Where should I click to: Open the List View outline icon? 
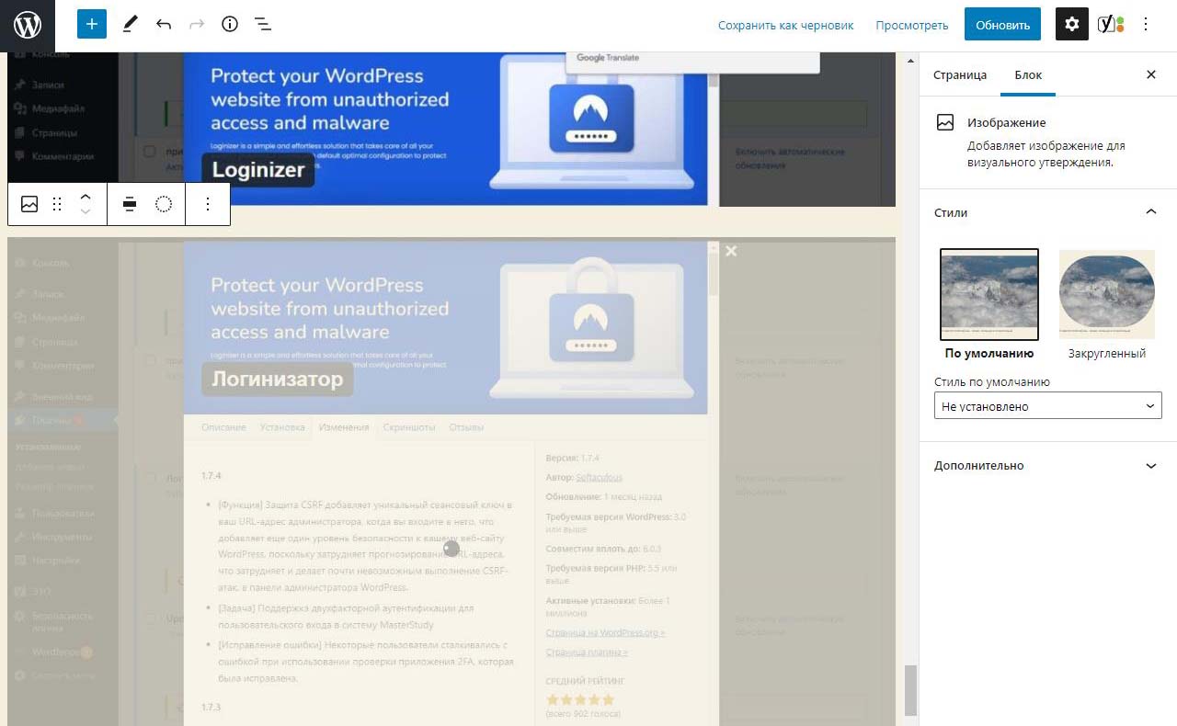tap(263, 25)
